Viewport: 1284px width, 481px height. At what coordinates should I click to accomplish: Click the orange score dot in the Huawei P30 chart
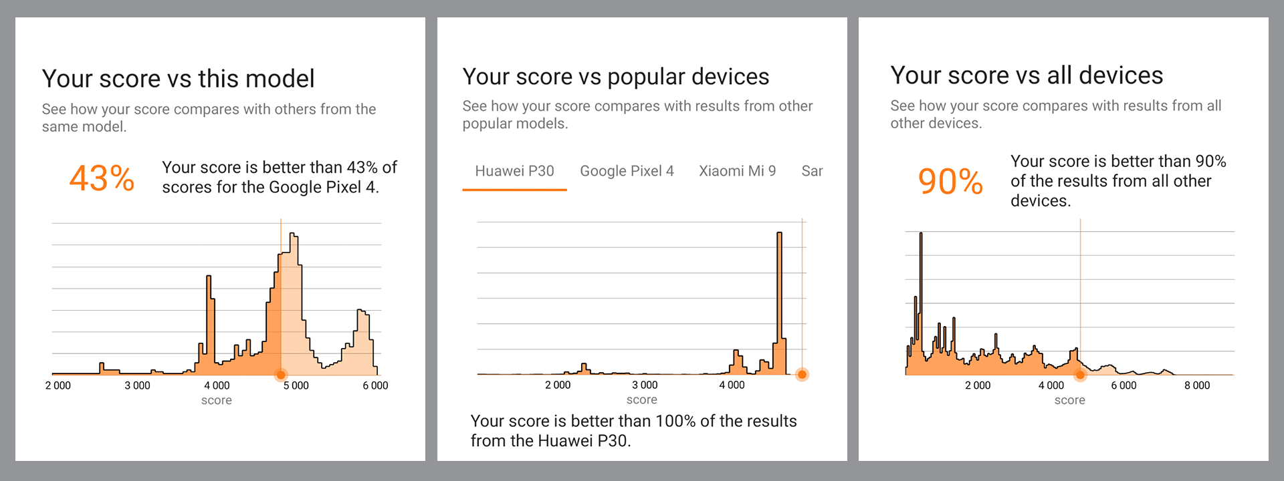point(802,375)
